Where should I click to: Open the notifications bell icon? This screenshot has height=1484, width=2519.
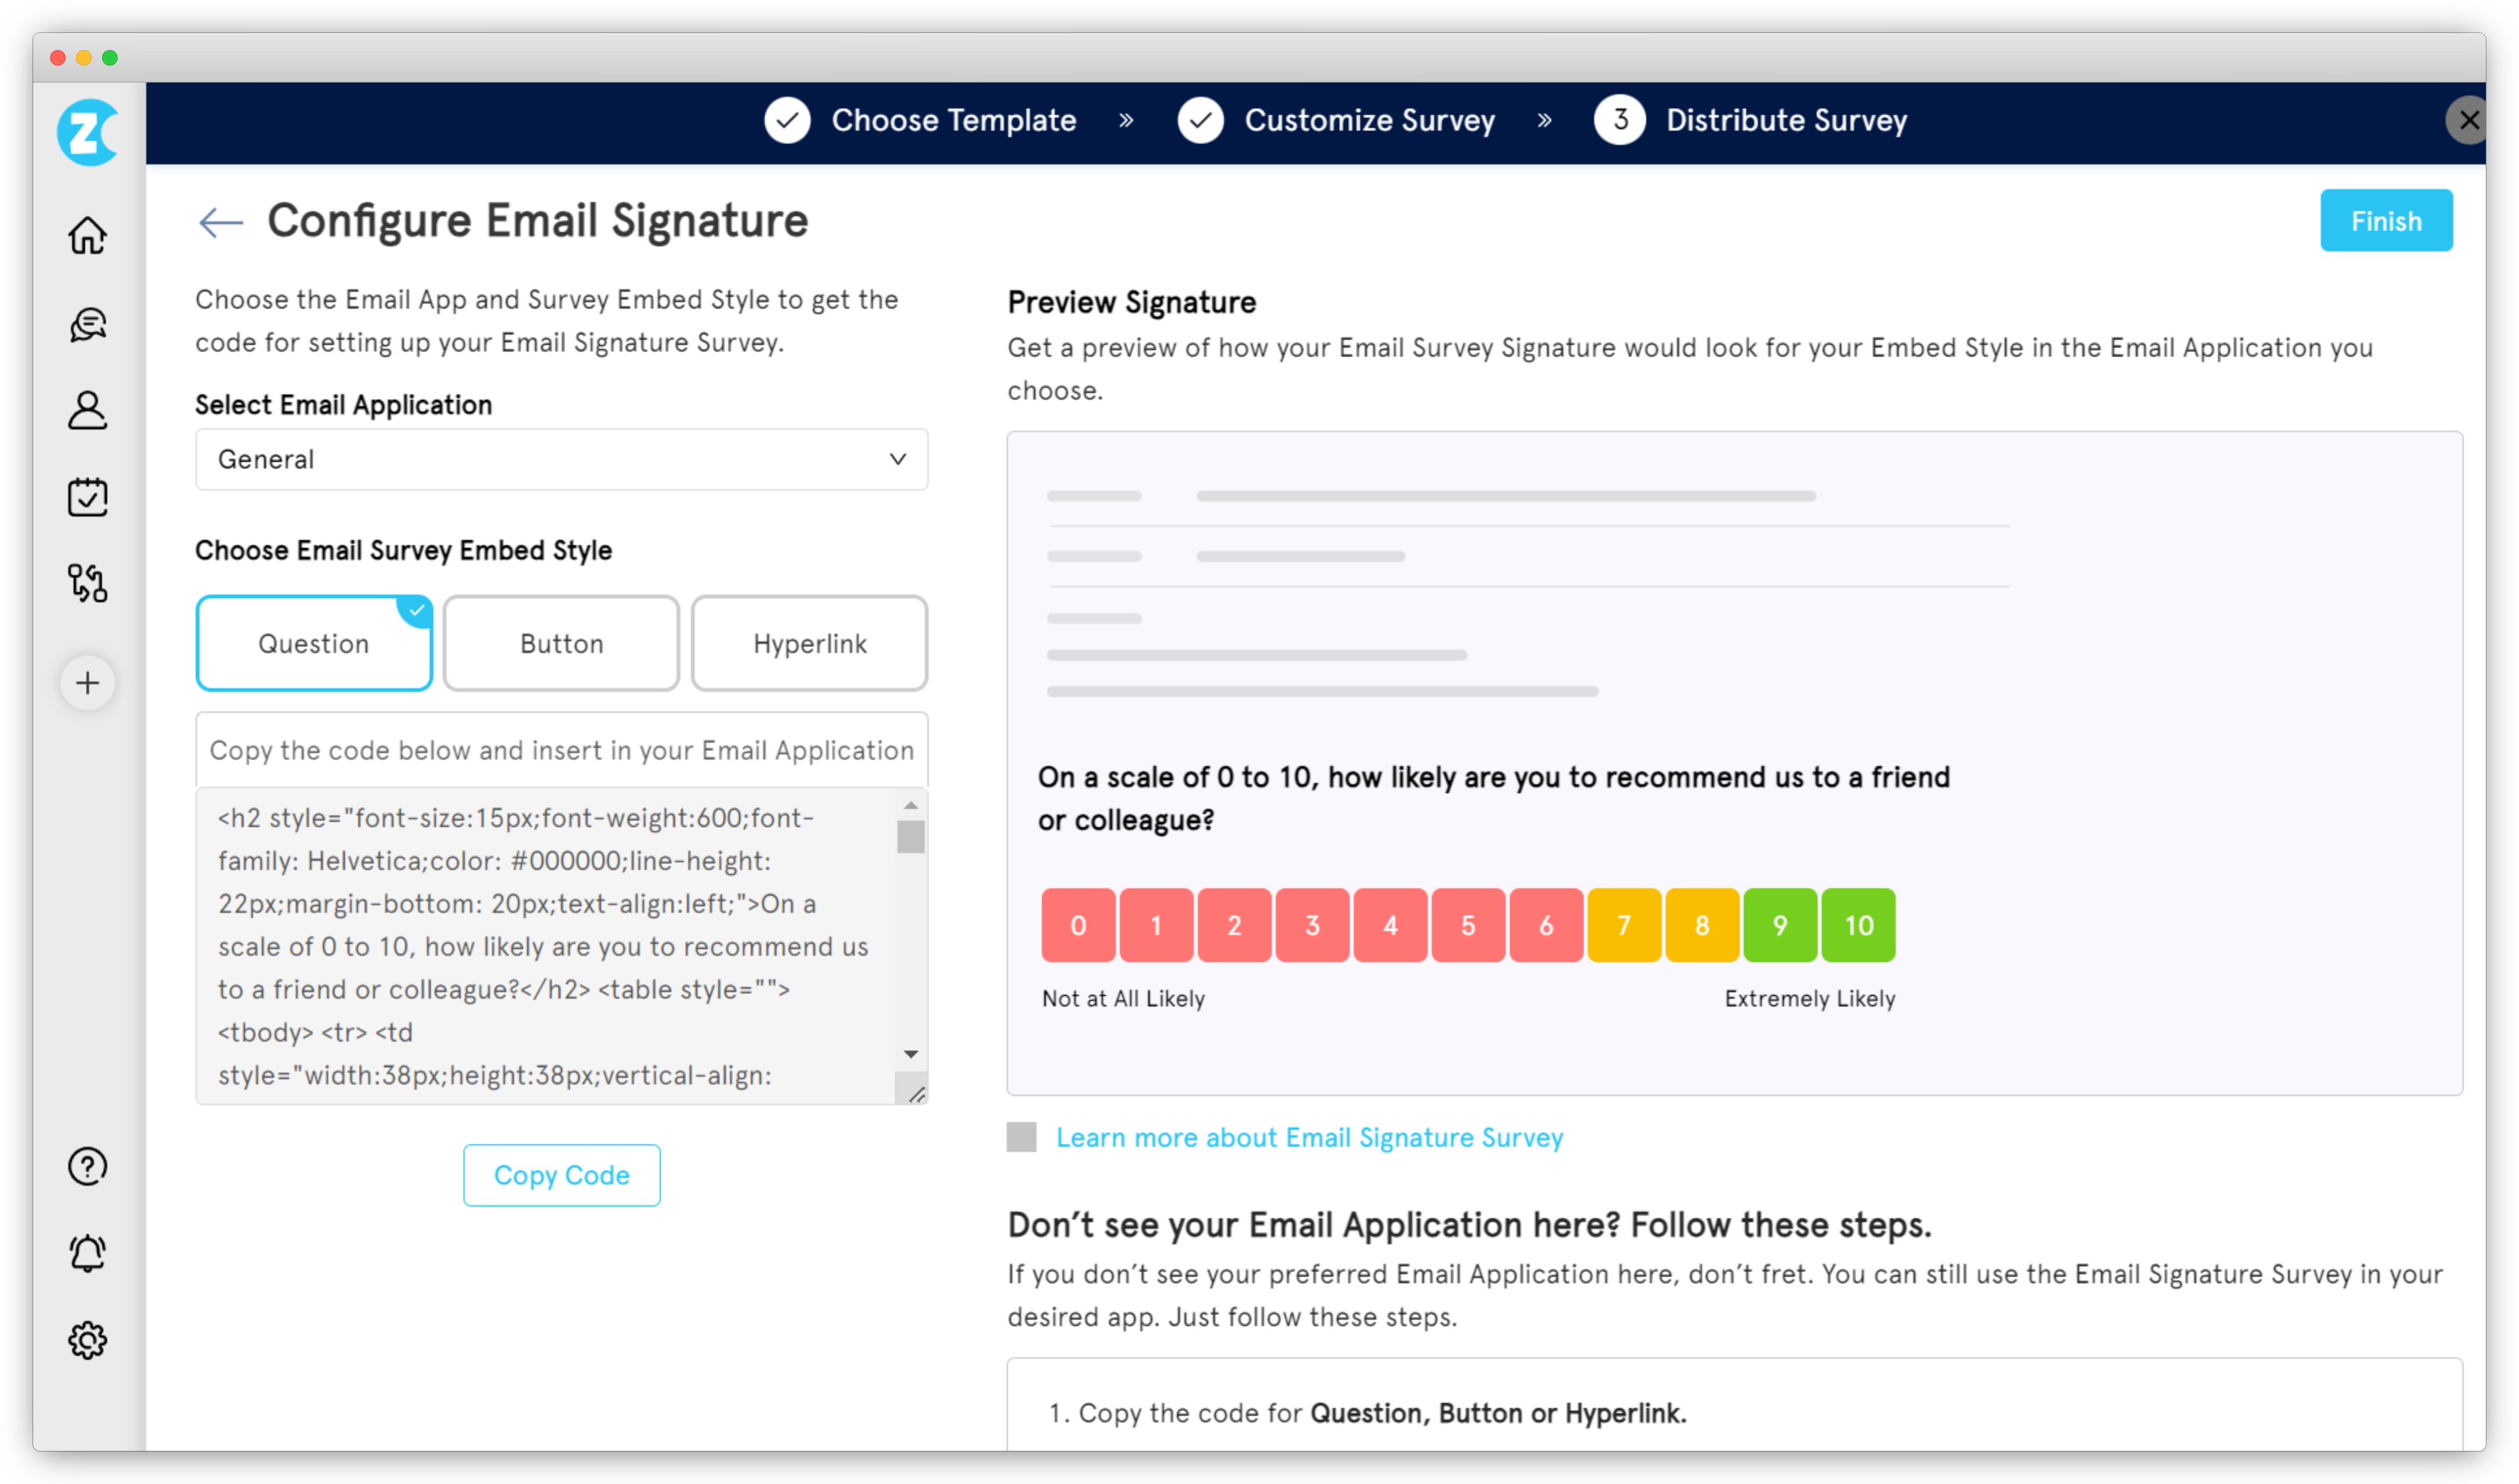coord(87,1252)
